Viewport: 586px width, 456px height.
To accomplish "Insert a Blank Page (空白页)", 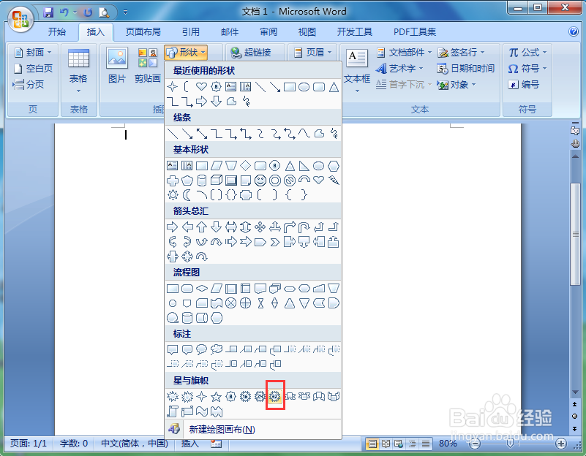I will point(33,69).
